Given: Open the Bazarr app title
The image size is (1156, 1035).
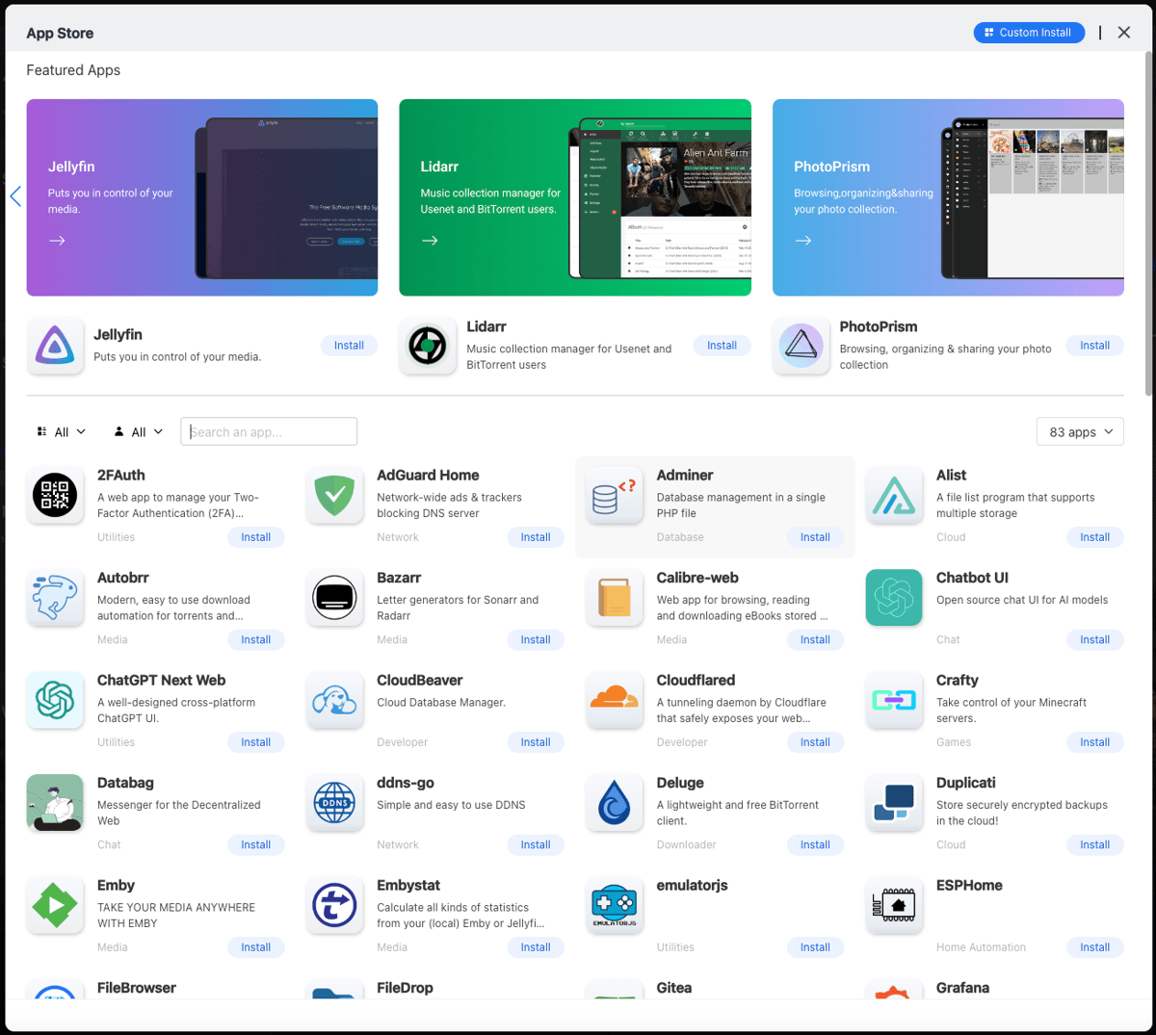Looking at the screenshot, I should coord(399,578).
